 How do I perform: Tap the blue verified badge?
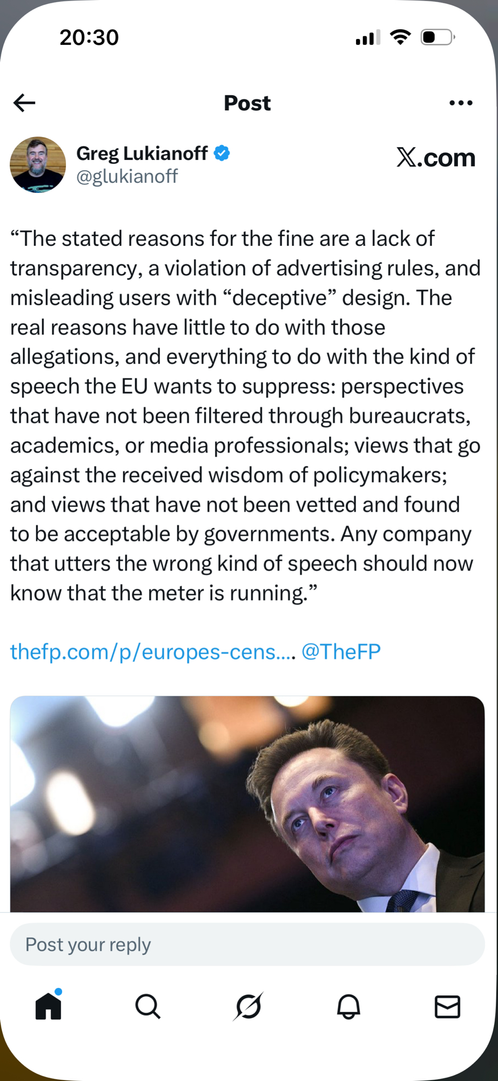coord(222,154)
